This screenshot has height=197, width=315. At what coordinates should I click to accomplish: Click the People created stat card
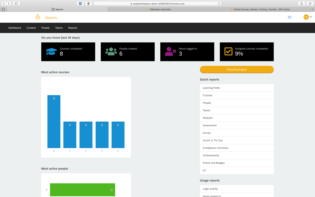128,52
